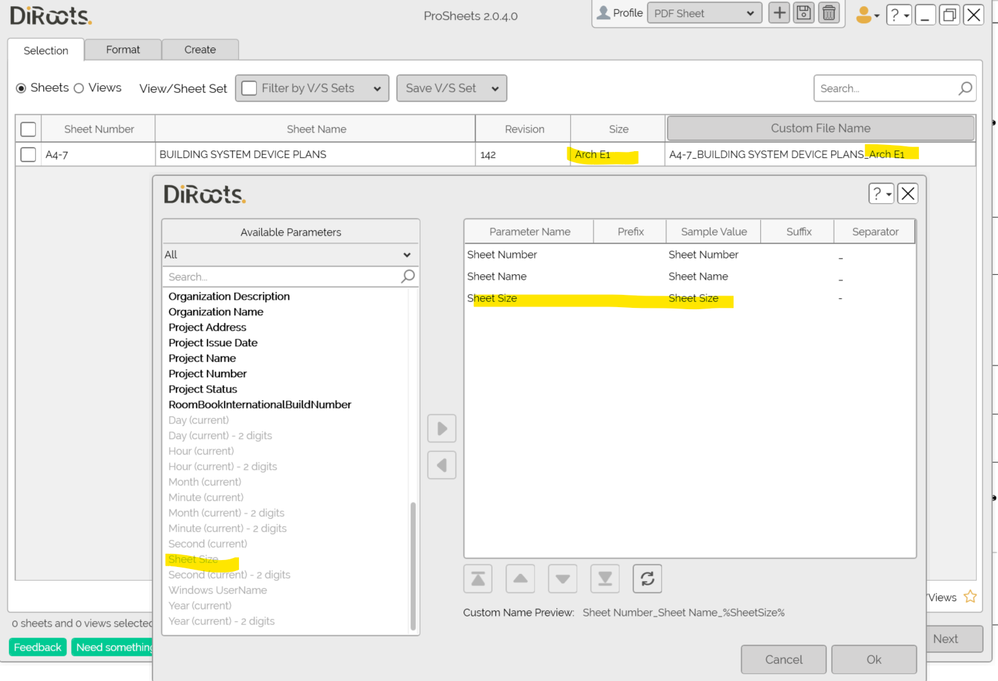Expand the Filter by V/S Sets dropdown
Screen dimensions: 998x681
[377, 89]
